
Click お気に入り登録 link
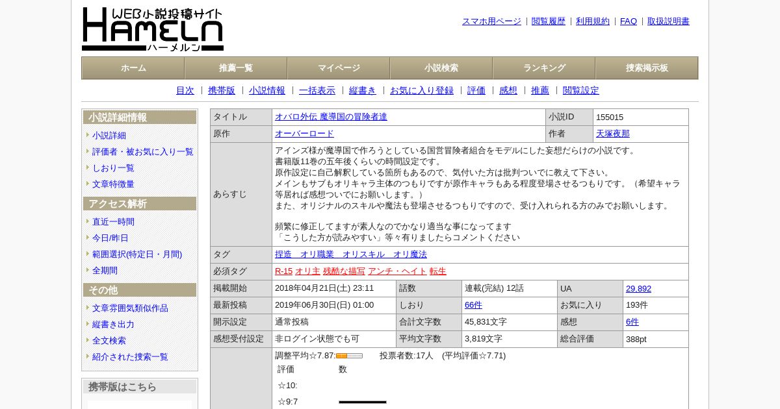[x=422, y=91]
